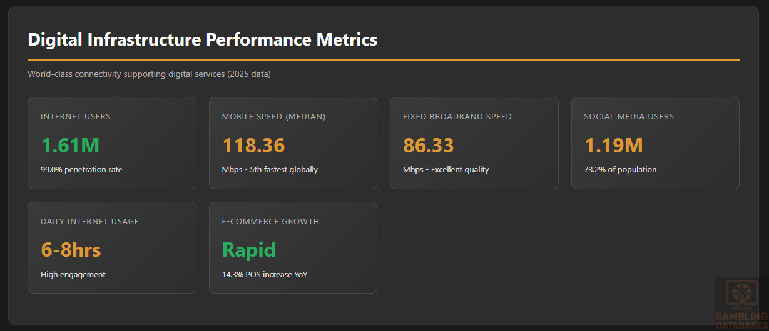
Task: Click the Digital Infrastructure Performance Metrics heading
Action: coord(203,40)
